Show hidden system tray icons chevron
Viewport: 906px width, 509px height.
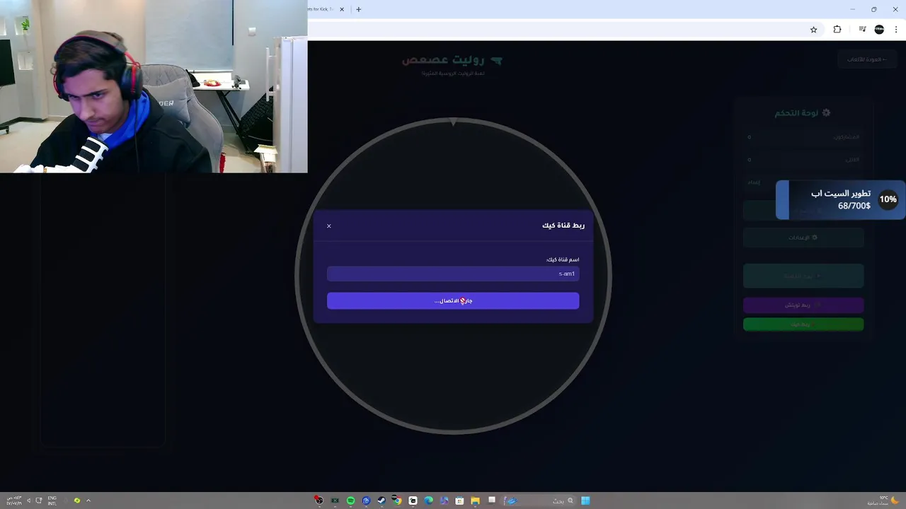click(88, 501)
